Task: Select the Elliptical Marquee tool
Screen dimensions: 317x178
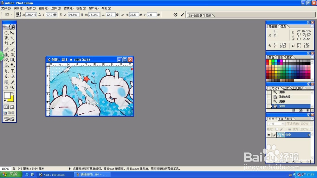Action: tap(6, 33)
